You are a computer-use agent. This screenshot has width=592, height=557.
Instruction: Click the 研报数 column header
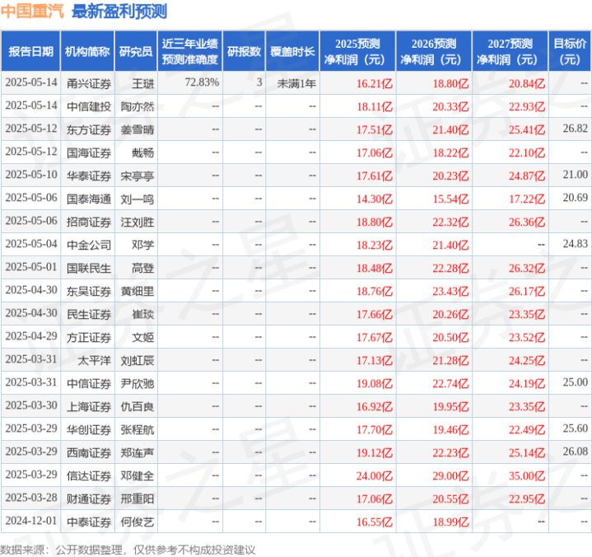[x=244, y=51]
